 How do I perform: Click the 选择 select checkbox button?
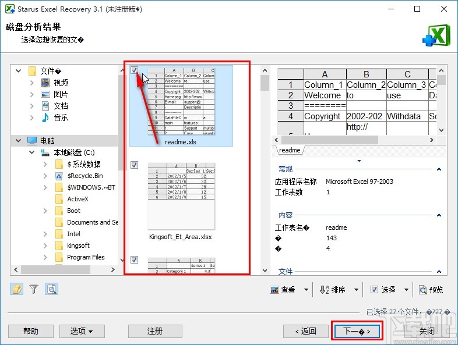383,290
